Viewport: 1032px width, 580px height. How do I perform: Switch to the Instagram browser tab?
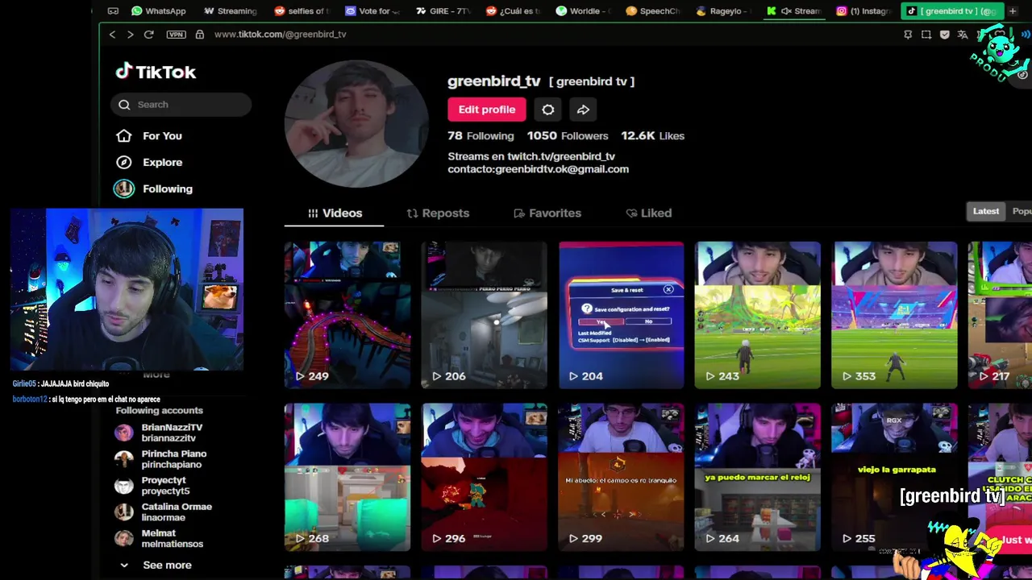point(863,11)
